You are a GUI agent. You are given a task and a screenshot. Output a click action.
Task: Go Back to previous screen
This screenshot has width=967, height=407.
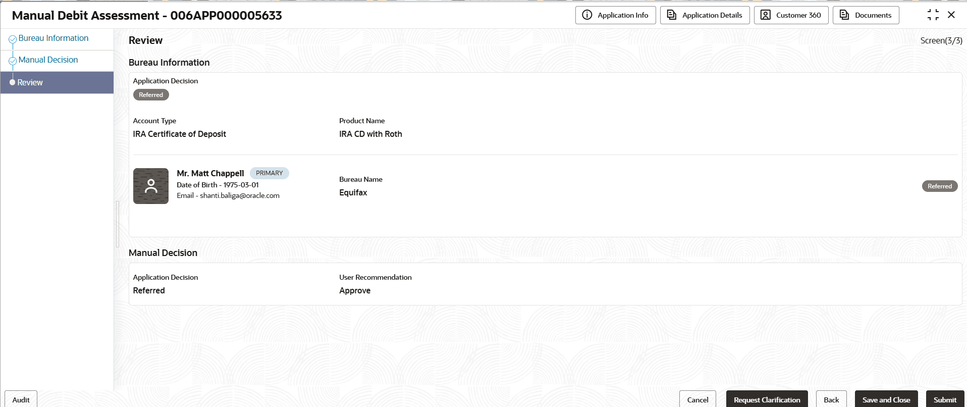(x=831, y=399)
